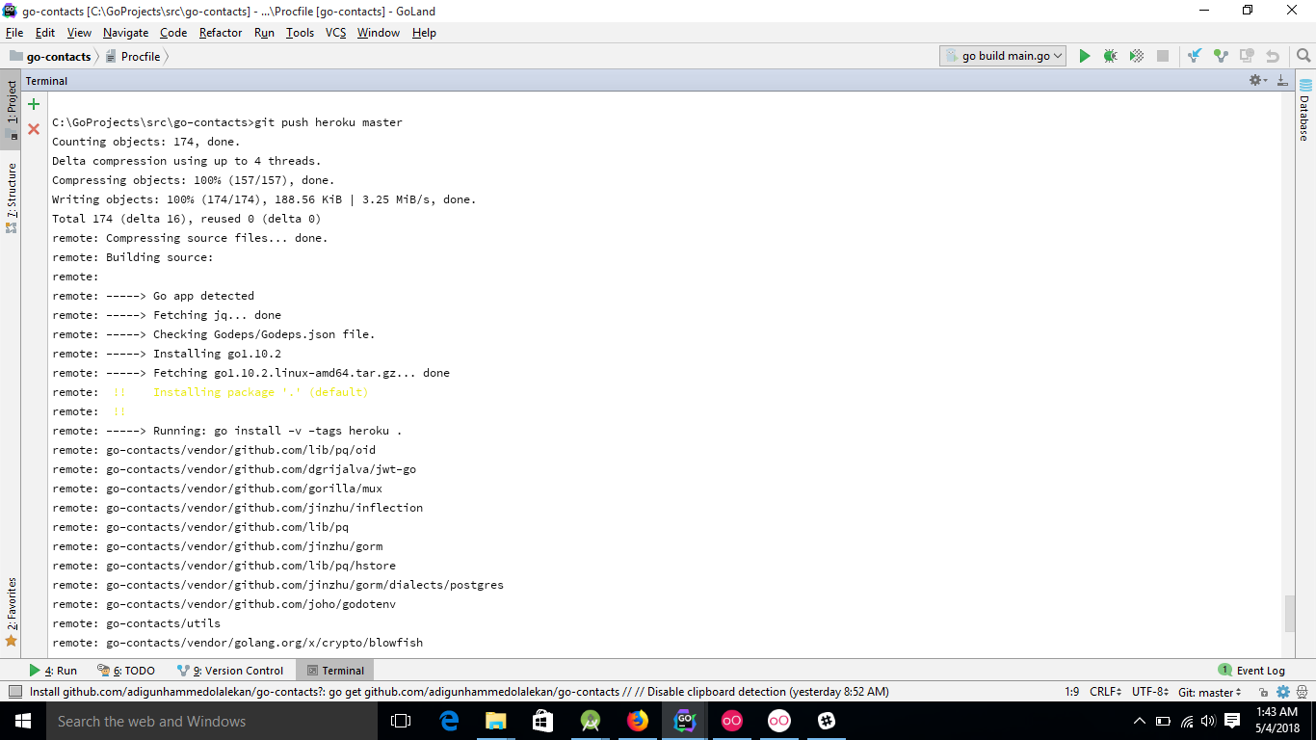The image size is (1316, 740).
Task: Start debugging with the bug icon
Action: (x=1110, y=57)
